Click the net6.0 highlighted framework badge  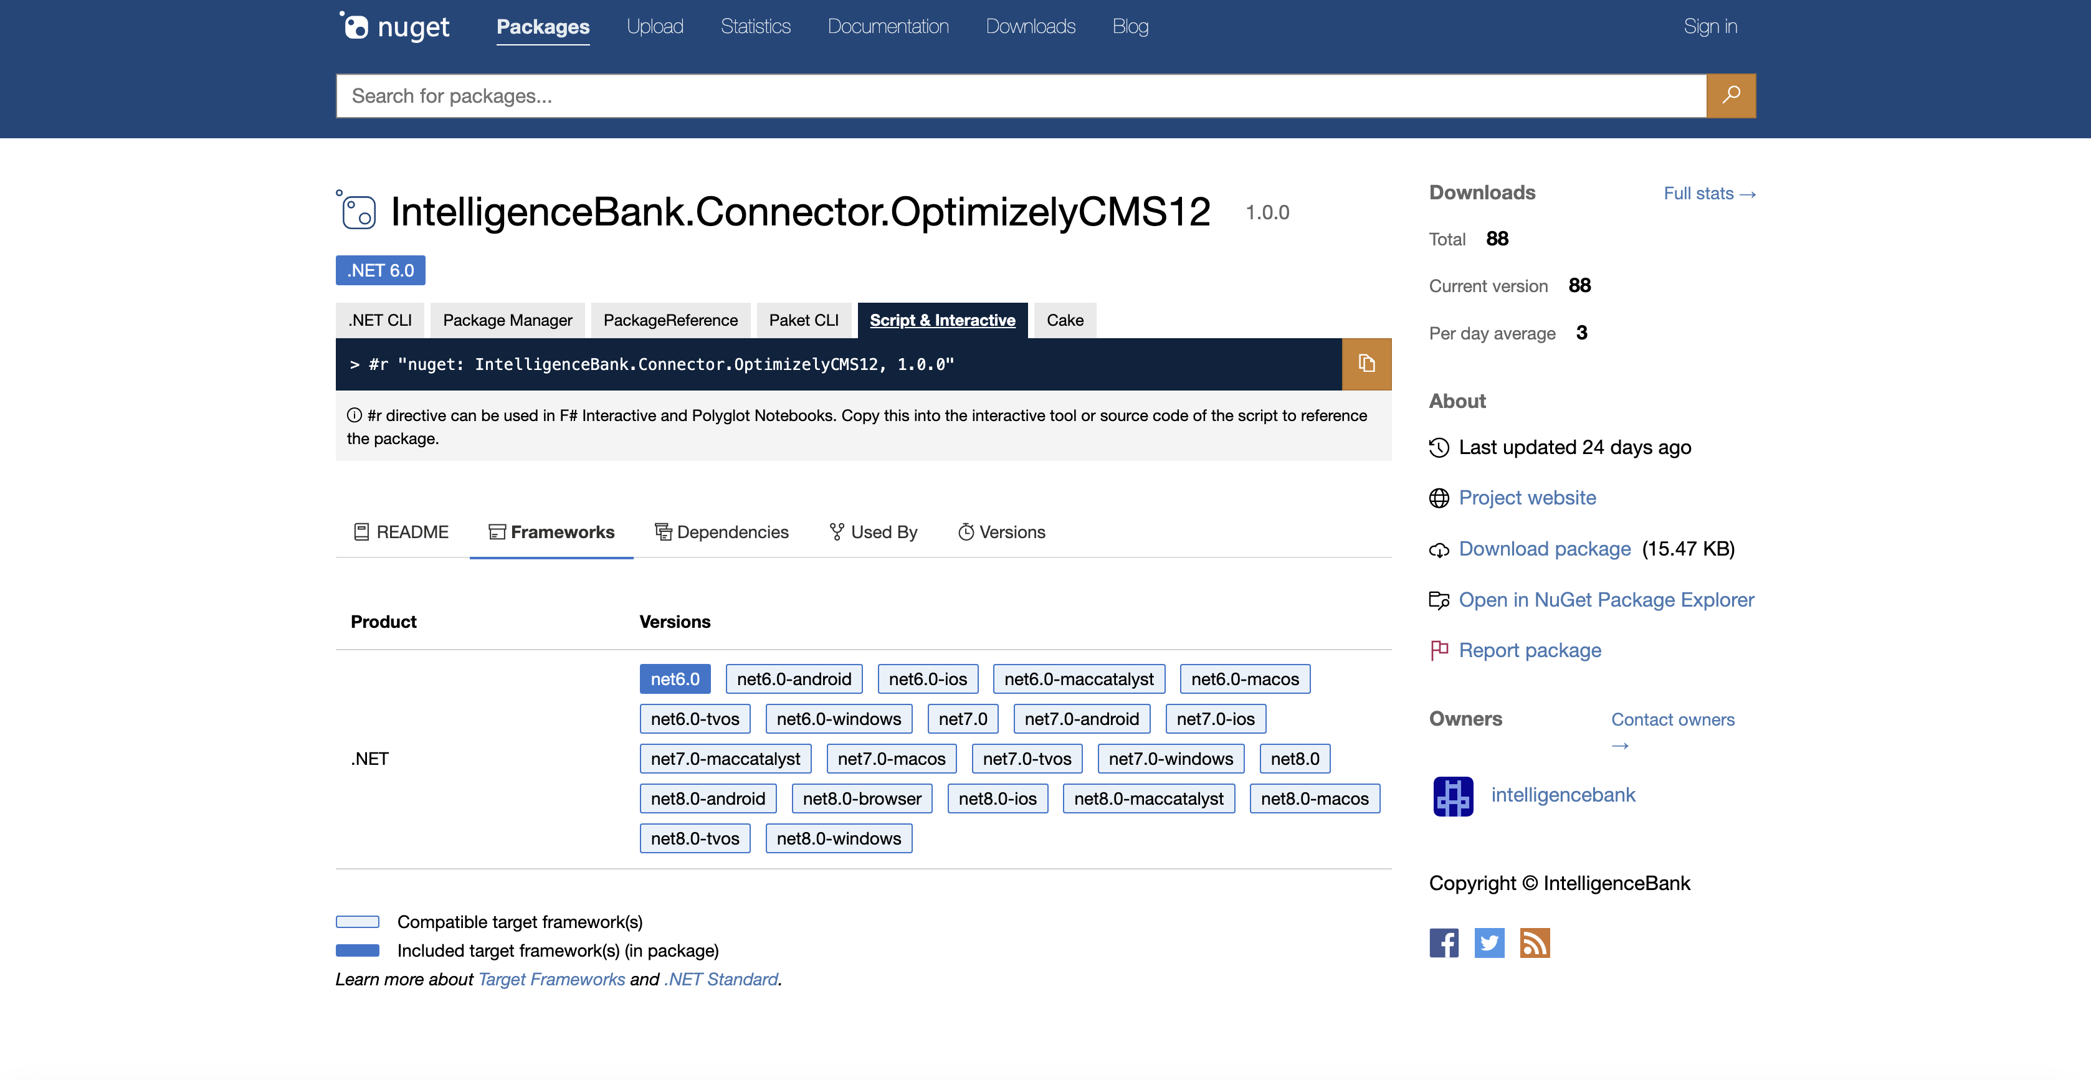[x=675, y=679]
